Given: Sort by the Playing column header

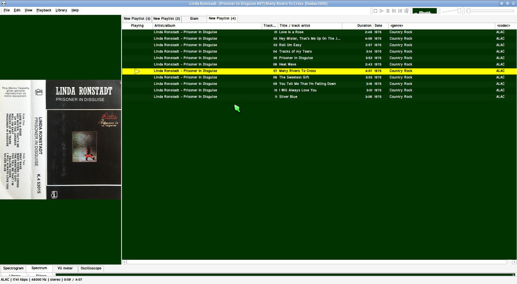Looking at the screenshot, I should pos(137,25).
